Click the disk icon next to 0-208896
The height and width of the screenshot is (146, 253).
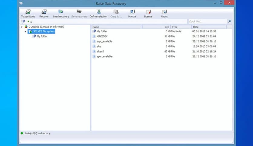click(26, 27)
